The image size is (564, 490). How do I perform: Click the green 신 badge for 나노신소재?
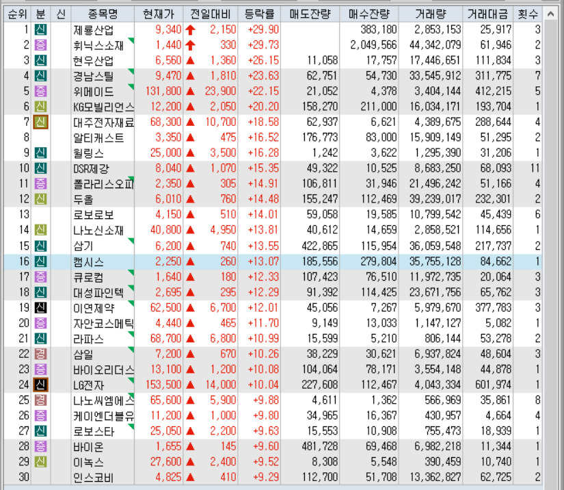click(40, 230)
